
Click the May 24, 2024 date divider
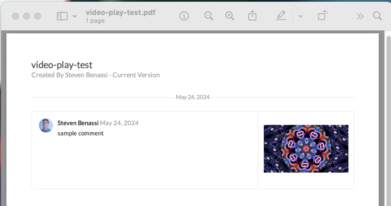pyautogui.click(x=193, y=97)
